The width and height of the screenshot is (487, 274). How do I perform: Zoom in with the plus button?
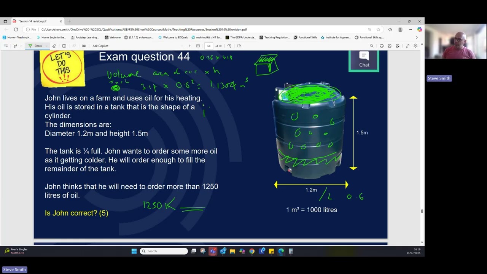190,46
